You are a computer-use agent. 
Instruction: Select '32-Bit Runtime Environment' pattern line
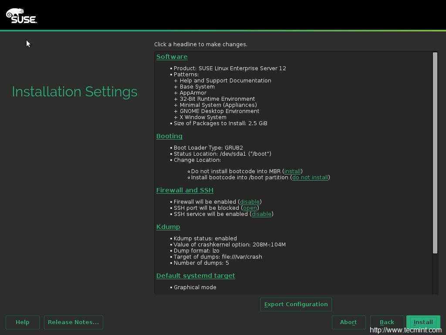217,99
